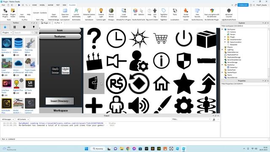Select ServerScriptService in Explorer

pyautogui.click(x=234, y=60)
